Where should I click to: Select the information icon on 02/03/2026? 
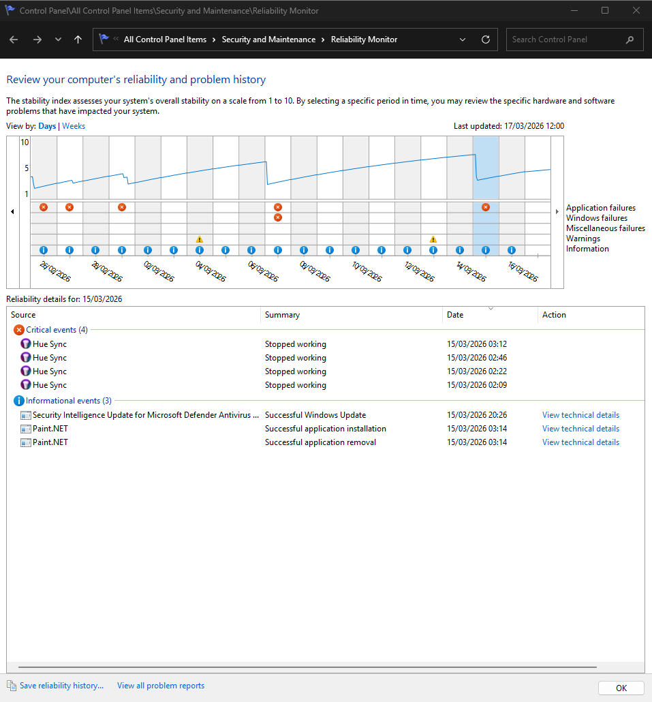click(x=148, y=250)
